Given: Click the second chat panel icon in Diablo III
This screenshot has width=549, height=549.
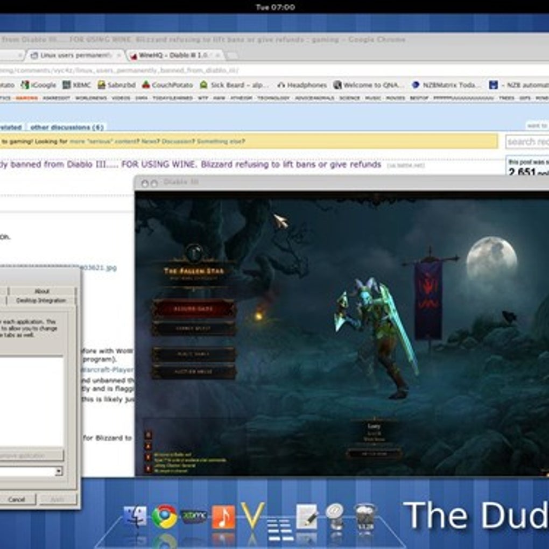Looking at the screenshot, I should [149, 446].
